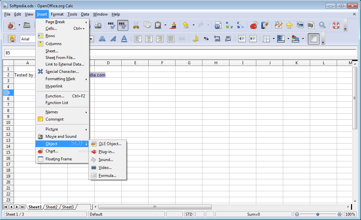The image size is (361, 220).
Task: Toggle Align Right
Action: [x=160, y=39]
